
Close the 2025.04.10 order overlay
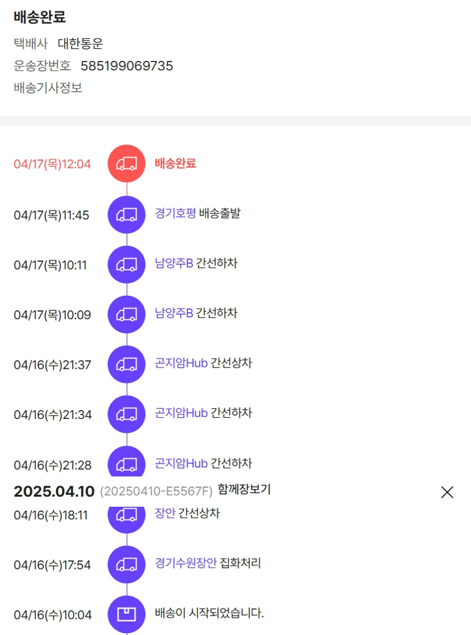pos(447,492)
